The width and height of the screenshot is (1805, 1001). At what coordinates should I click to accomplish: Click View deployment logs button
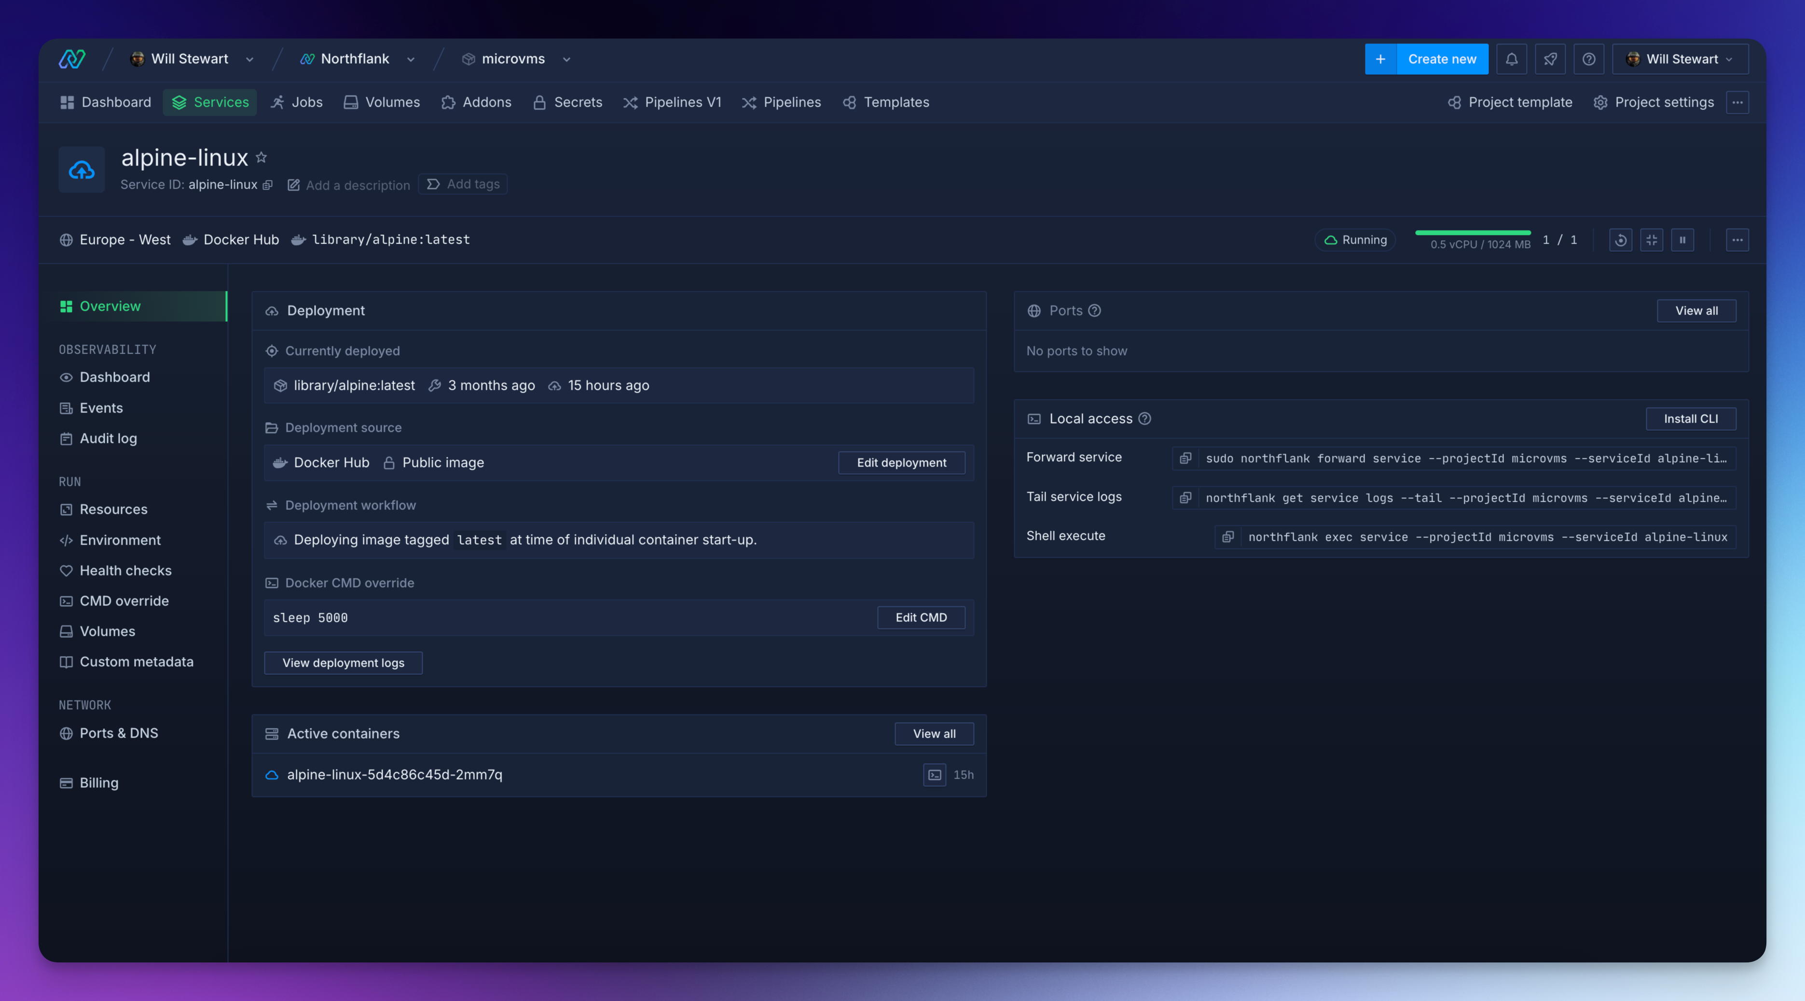pyautogui.click(x=344, y=663)
